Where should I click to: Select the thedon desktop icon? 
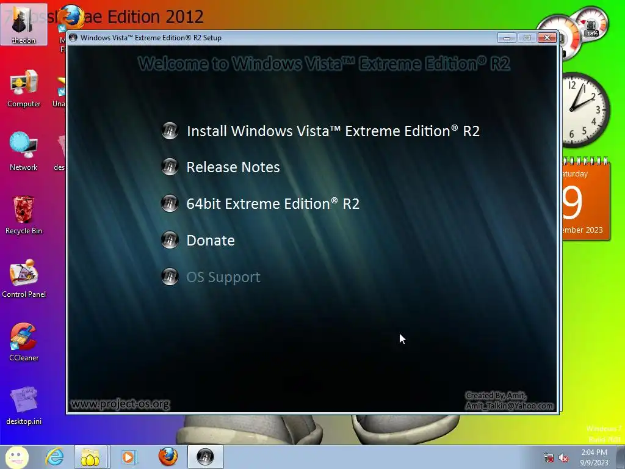tap(24, 24)
